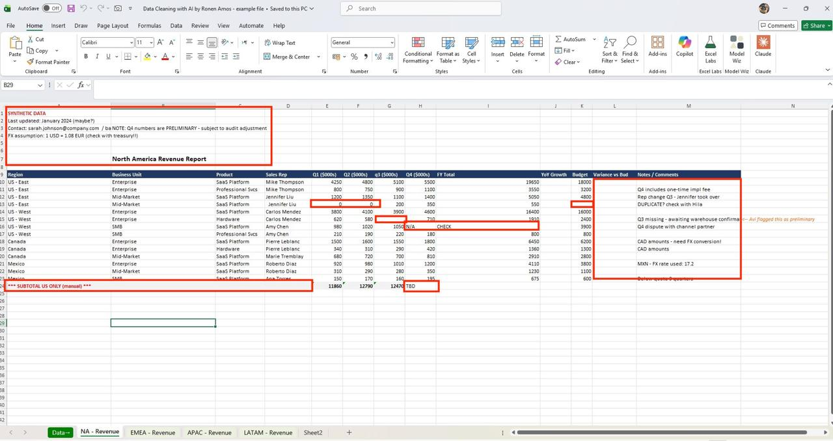The image size is (833, 441).
Task: Apply the red Font Color
Action: (x=165, y=57)
